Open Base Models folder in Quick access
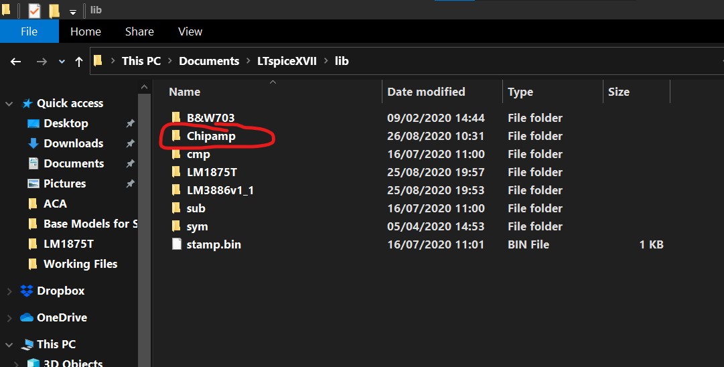The image size is (724, 367). [x=90, y=224]
